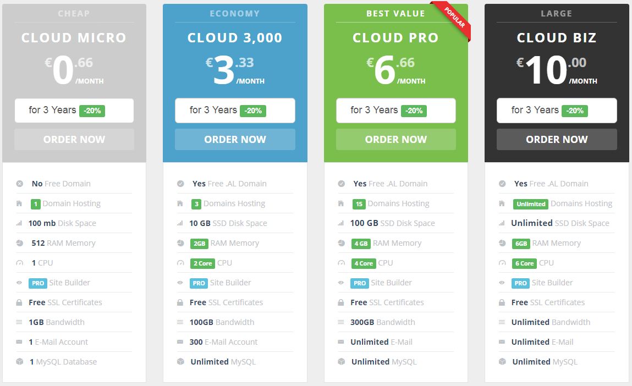Viewport: 632px width, 386px height.
Task: Click check icon beside Free .AL Domain in Cloud Biz
Action: coord(502,184)
